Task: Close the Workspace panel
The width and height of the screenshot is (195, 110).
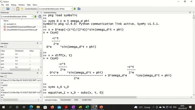Action: [41, 43]
